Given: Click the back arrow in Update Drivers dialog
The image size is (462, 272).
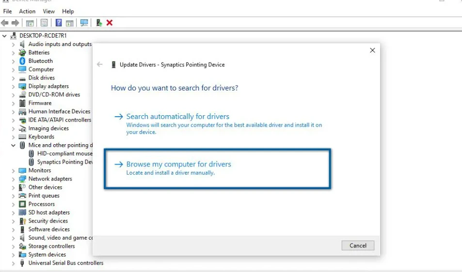Looking at the screenshot, I should tap(99, 64).
